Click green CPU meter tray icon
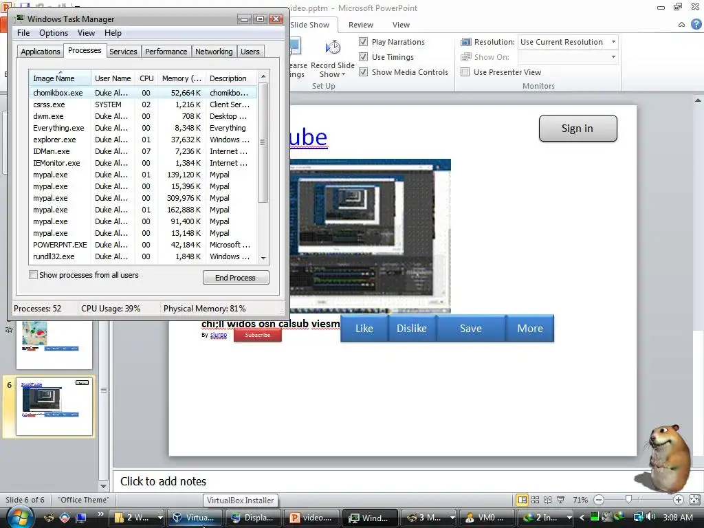Screen dimensions: 704x528 pyautogui.click(x=595, y=517)
